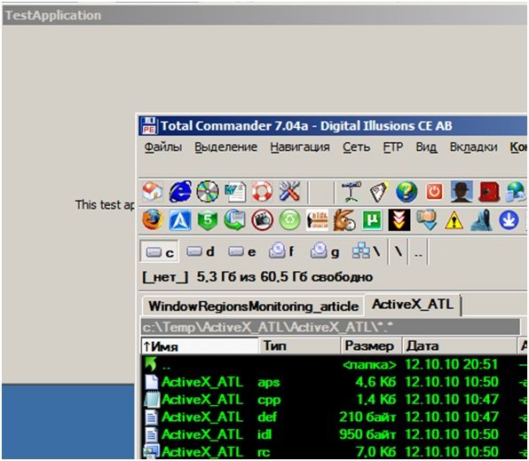Sort files by Дата column header
This screenshot has width=529, height=461.
[459, 346]
